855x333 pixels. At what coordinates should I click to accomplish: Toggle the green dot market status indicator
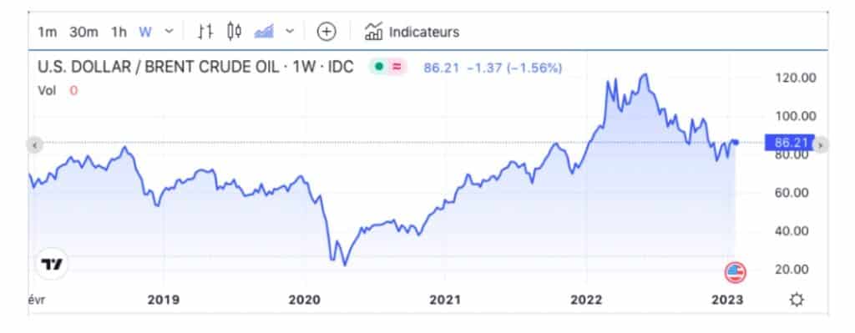379,67
